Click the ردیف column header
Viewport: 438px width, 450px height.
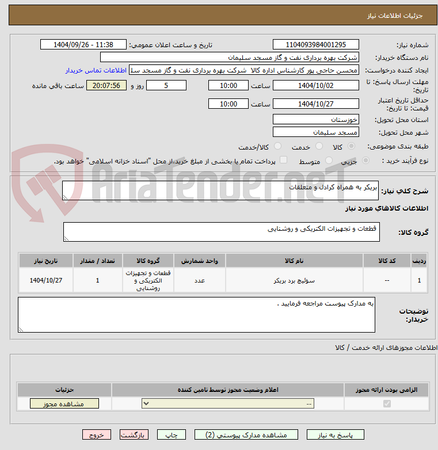click(419, 261)
